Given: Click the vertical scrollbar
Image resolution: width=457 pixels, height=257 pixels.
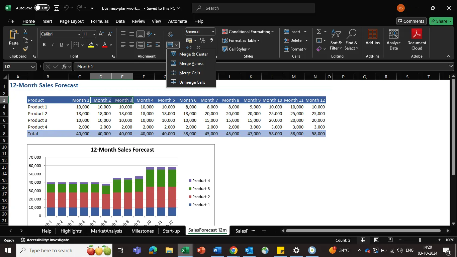Looking at the screenshot, I should click(454, 127).
